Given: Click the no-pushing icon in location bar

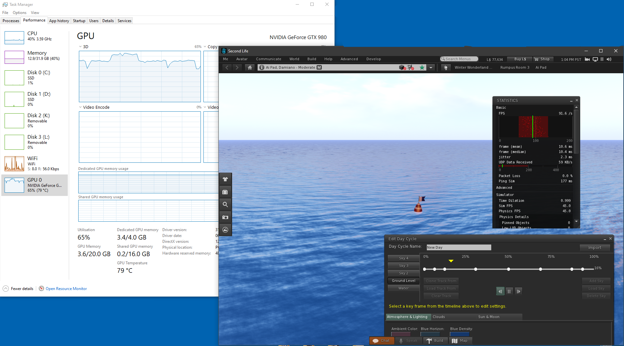Looking at the screenshot, I should tap(410, 67).
